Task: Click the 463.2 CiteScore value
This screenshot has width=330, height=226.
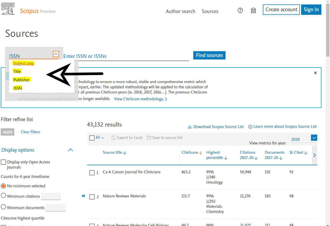Action: 186,172
